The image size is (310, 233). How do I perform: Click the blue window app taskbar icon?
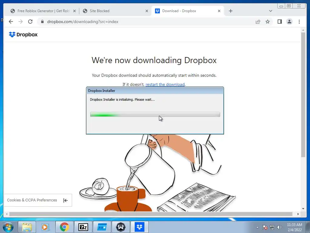102,227
